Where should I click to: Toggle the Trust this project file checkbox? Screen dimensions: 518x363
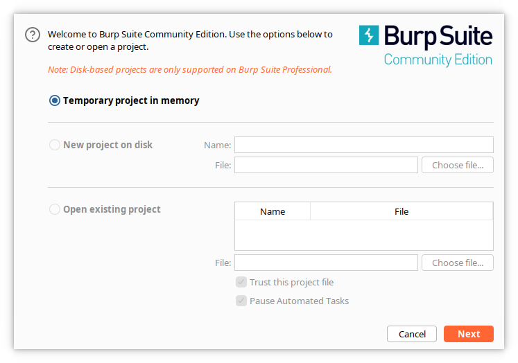click(241, 282)
